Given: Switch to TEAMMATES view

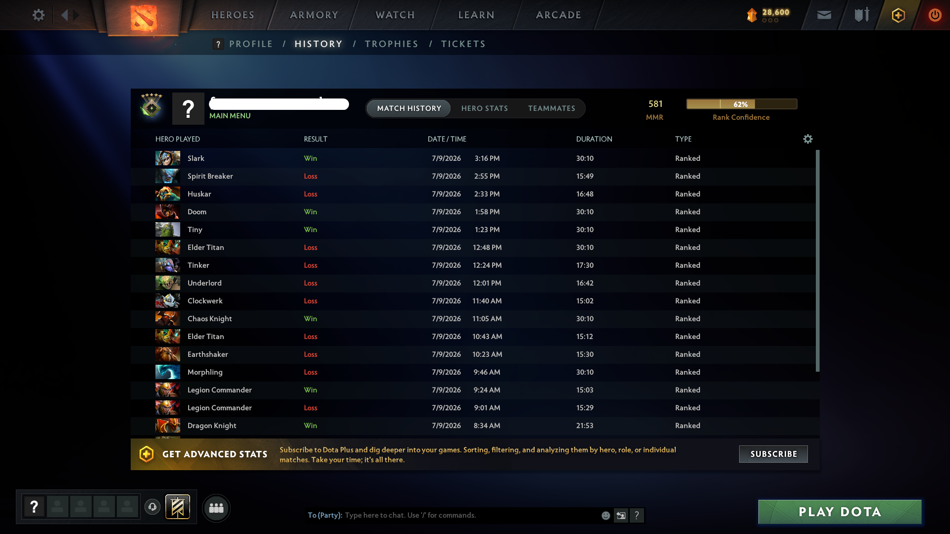Looking at the screenshot, I should [x=551, y=108].
